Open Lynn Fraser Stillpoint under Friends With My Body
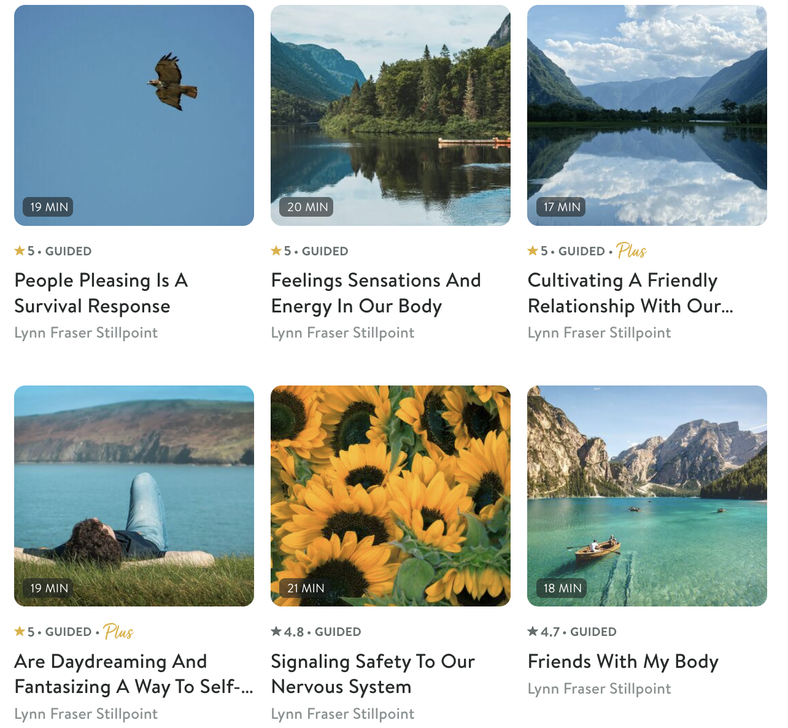Image resolution: width=788 pixels, height=728 pixels. [x=599, y=689]
